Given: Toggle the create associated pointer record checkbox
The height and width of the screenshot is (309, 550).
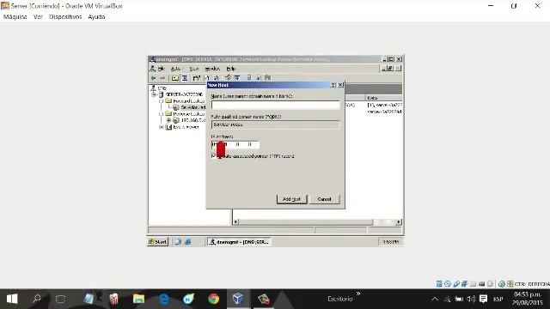Looking at the screenshot, I should click(214, 156).
